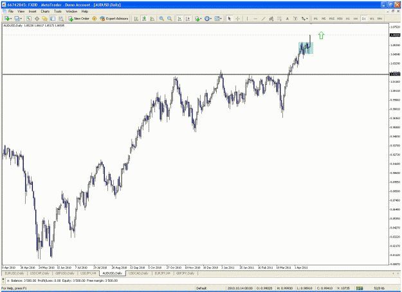Switch to the USDCAD,Daily chart tab
The width and height of the screenshot is (402, 292).
tap(138, 273)
